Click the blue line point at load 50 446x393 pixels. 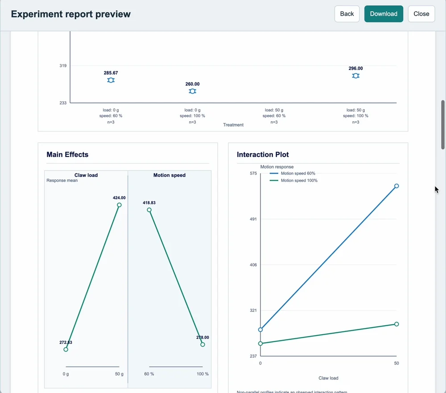pyautogui.click(x=396, y=186)
